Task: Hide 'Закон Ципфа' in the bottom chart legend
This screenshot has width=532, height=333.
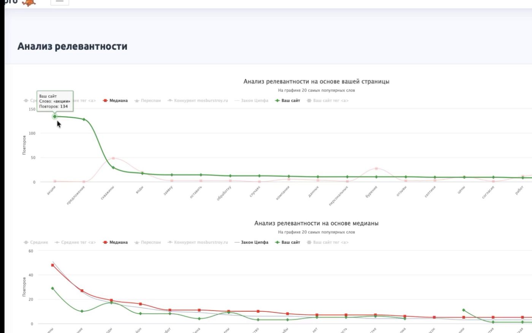Action: pyautogui.click(x=252, y=242)
